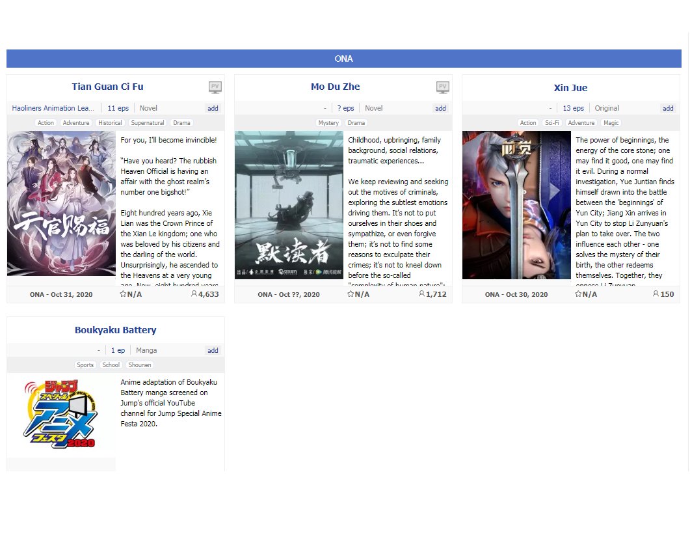Select Xin Jue's Action tag

pyautogui.click(x=528, y=123)
